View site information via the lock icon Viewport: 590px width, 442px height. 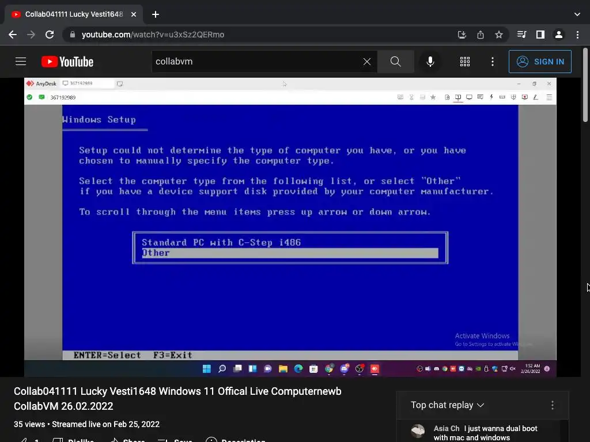pos(73,35)
